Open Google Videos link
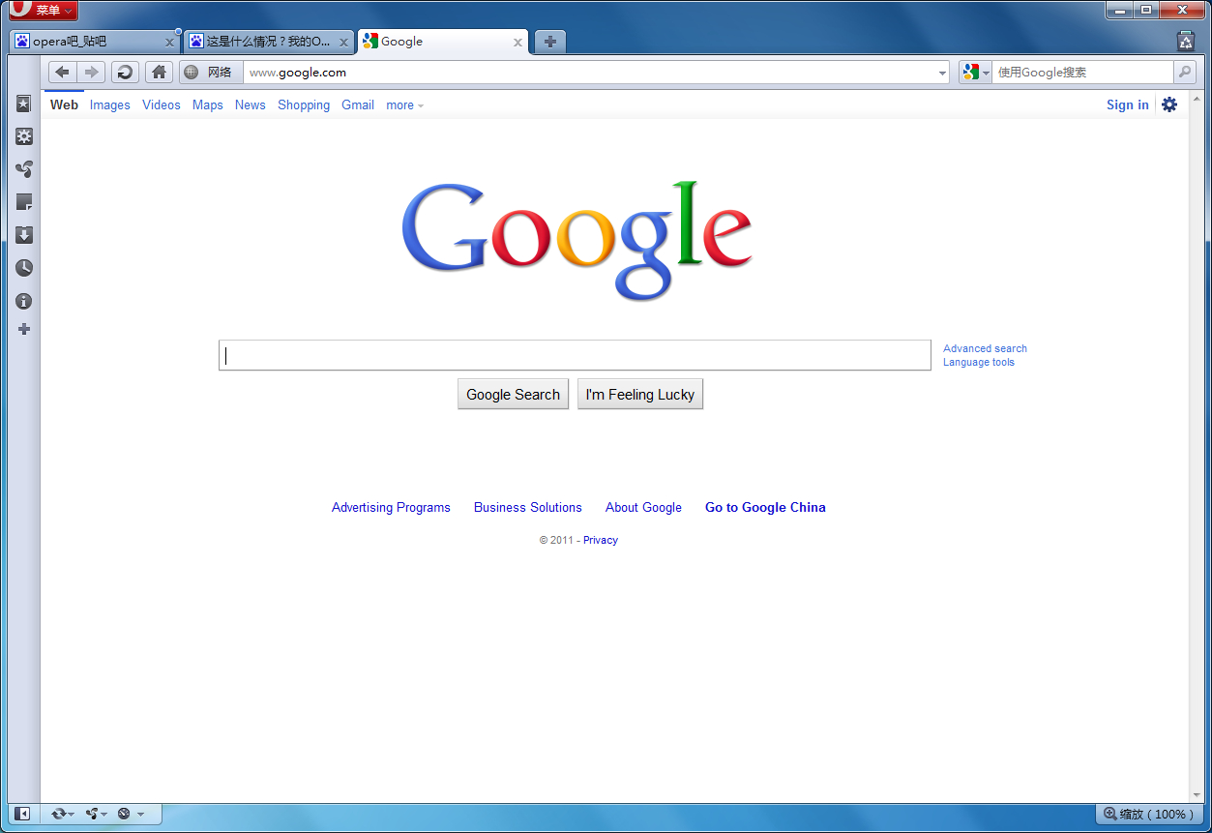 (x=162, y=104)
